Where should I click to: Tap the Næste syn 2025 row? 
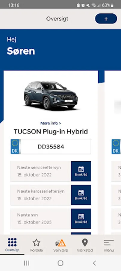click(41, 219)
